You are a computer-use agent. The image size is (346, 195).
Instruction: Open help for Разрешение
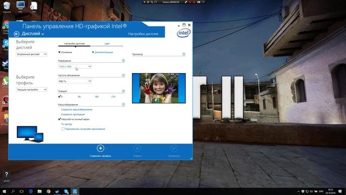(x=123, y=61)
